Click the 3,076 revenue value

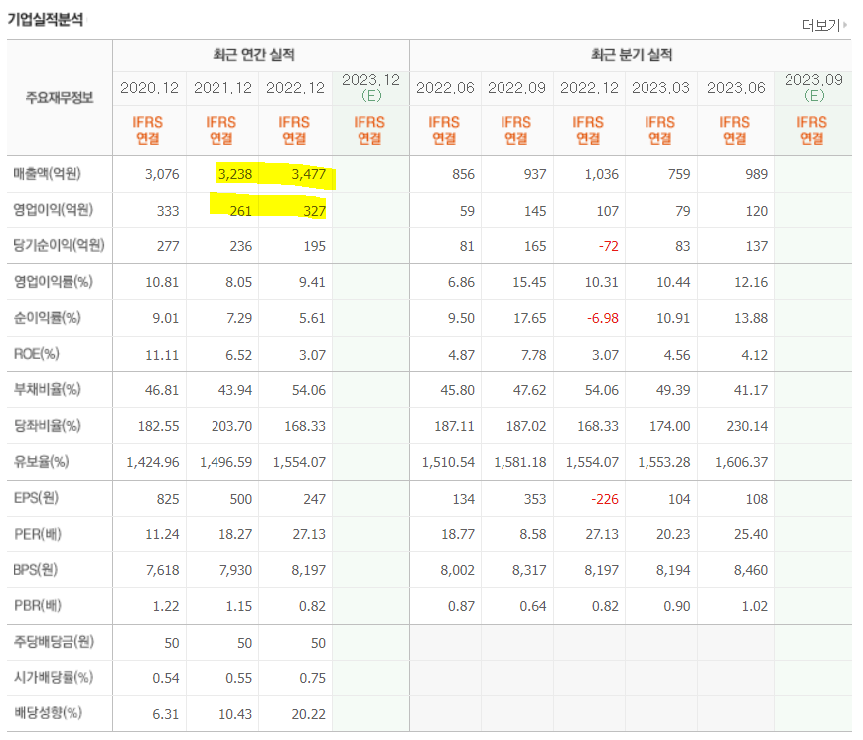pyautogui.click(x=162, y=174)
